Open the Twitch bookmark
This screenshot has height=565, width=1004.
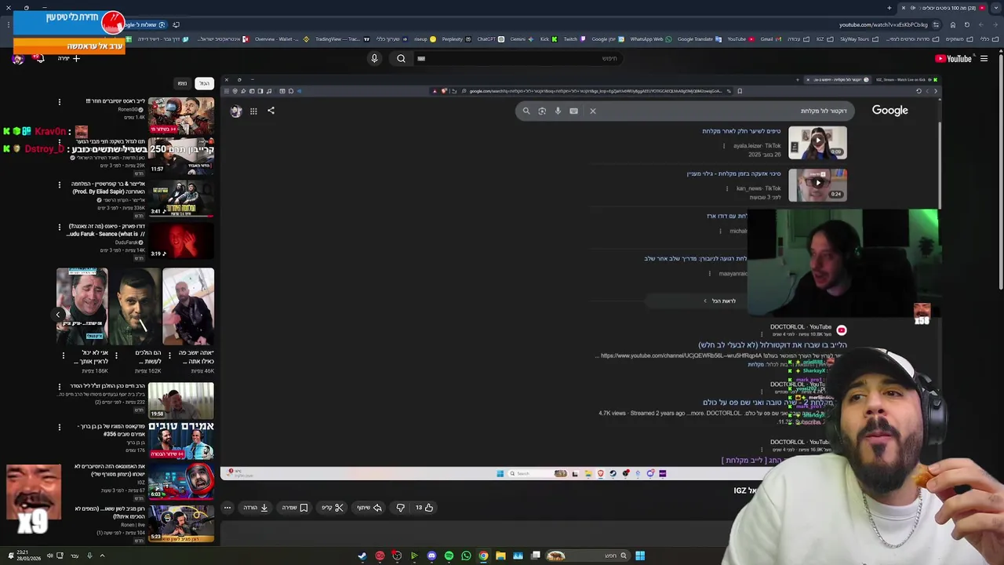click(x=574, y=39)
